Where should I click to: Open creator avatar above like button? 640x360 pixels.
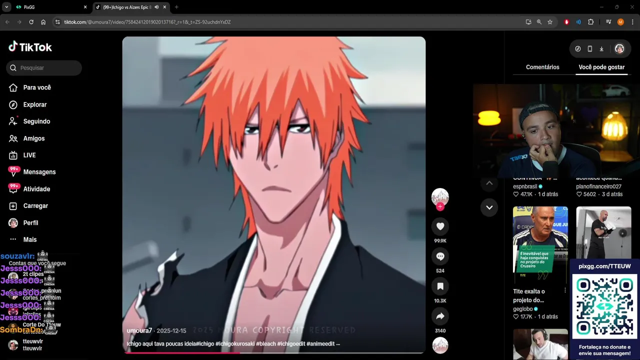[x=440, y=196]
